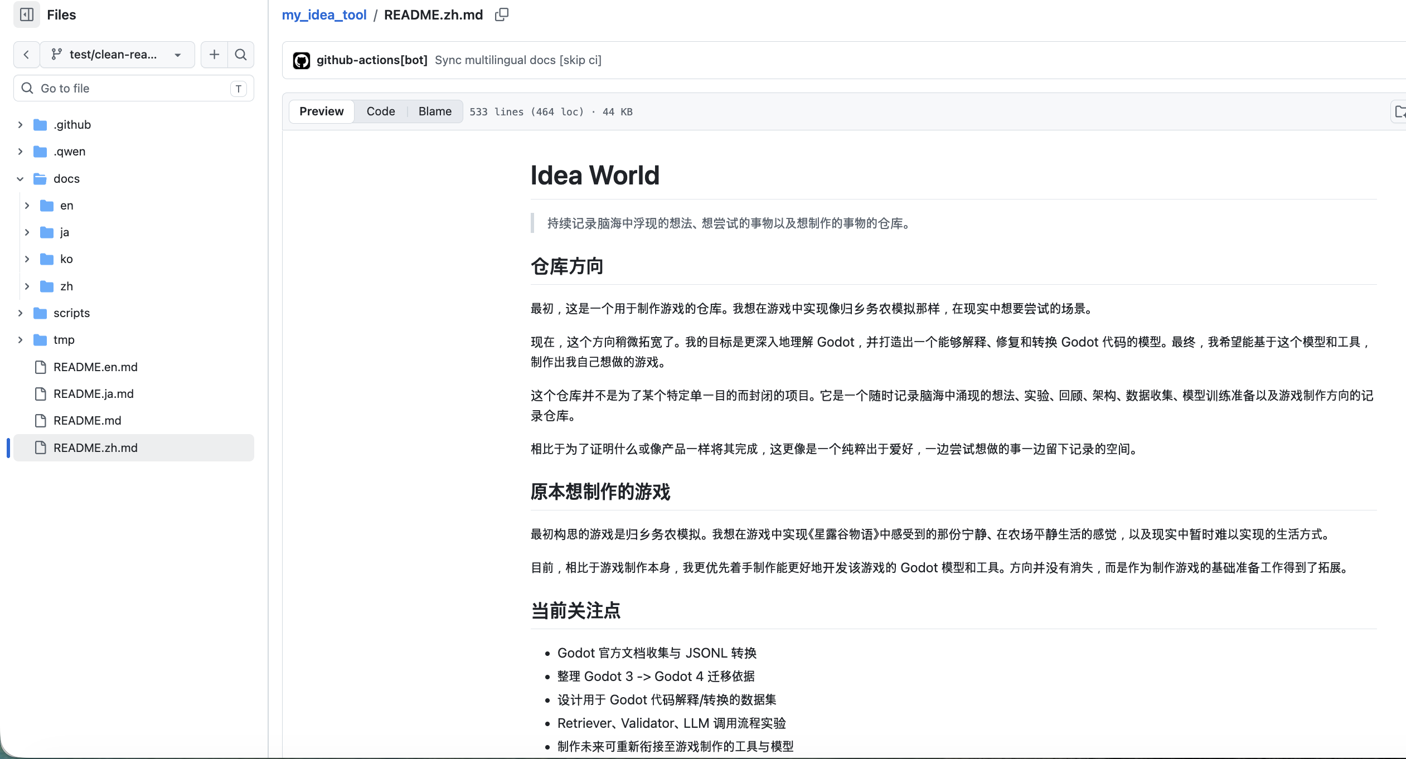This screenshot has width=1406, height=759.
Task: Click the Files panel title
Action: [x=61, y=15]
